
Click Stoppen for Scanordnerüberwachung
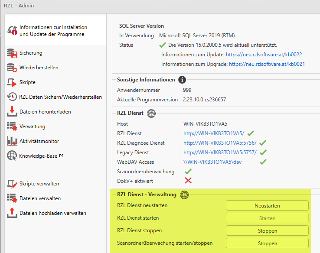pos(267,243)
